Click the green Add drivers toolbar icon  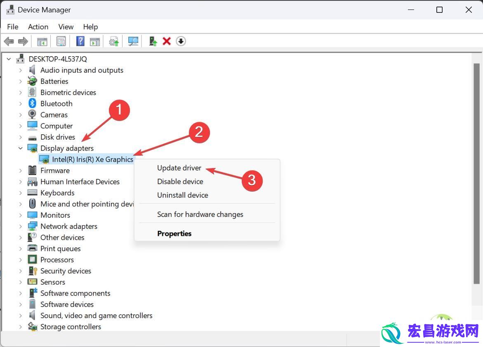153,41
